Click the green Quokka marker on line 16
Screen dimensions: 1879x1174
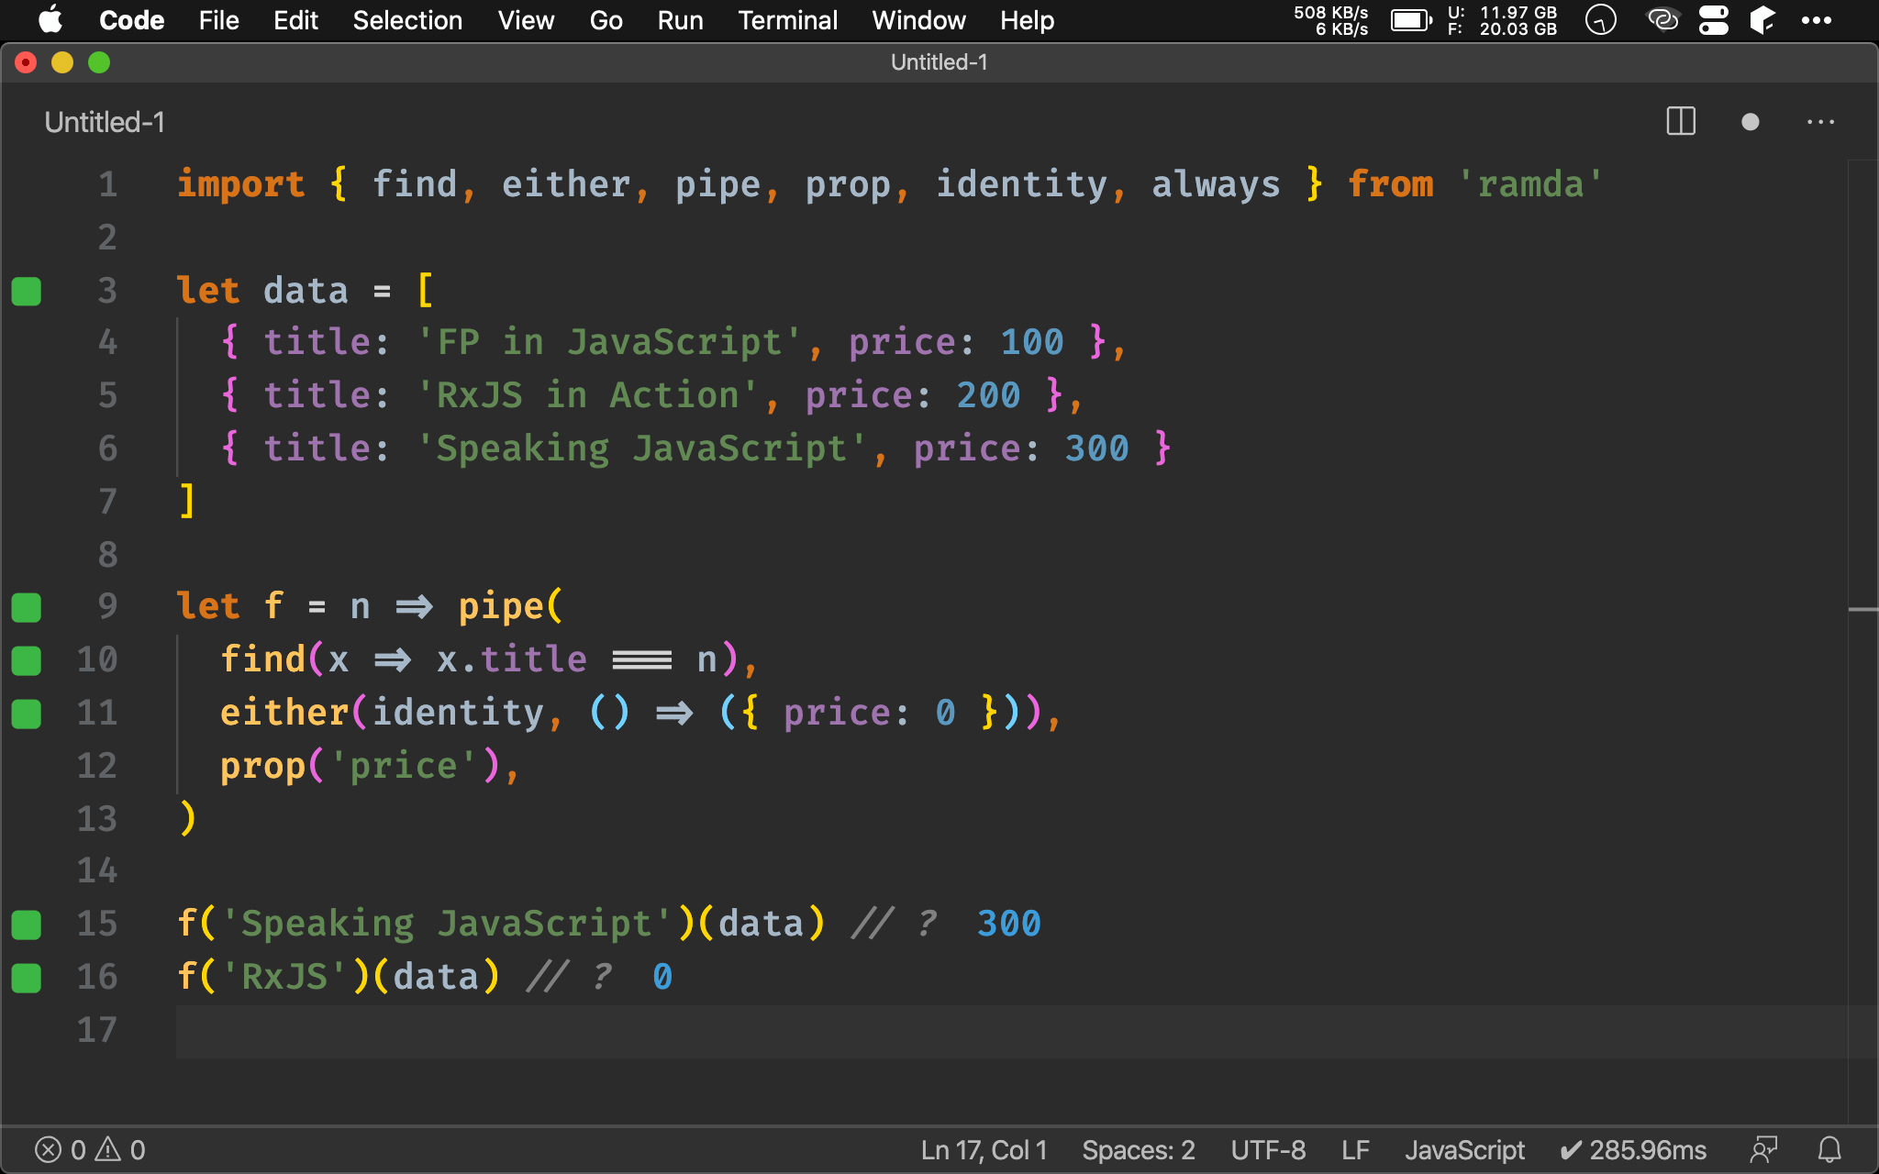pos(27,978)
